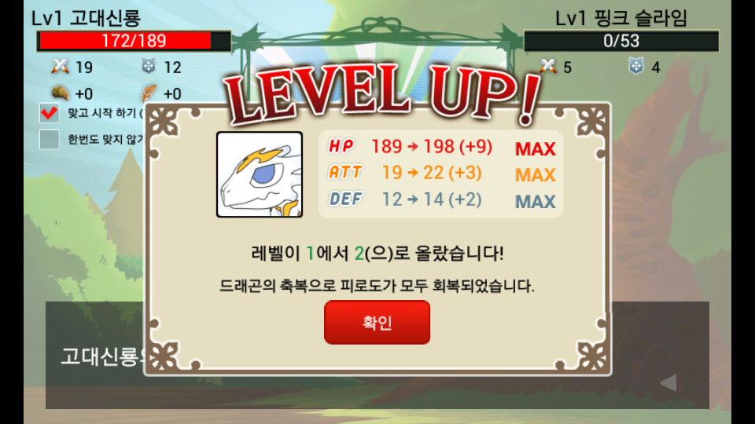Image resolution: width=755 pixels, height=424 pixels.
Task: Click the enemy's crossed swords attack icon
Action: pos(548,66)
